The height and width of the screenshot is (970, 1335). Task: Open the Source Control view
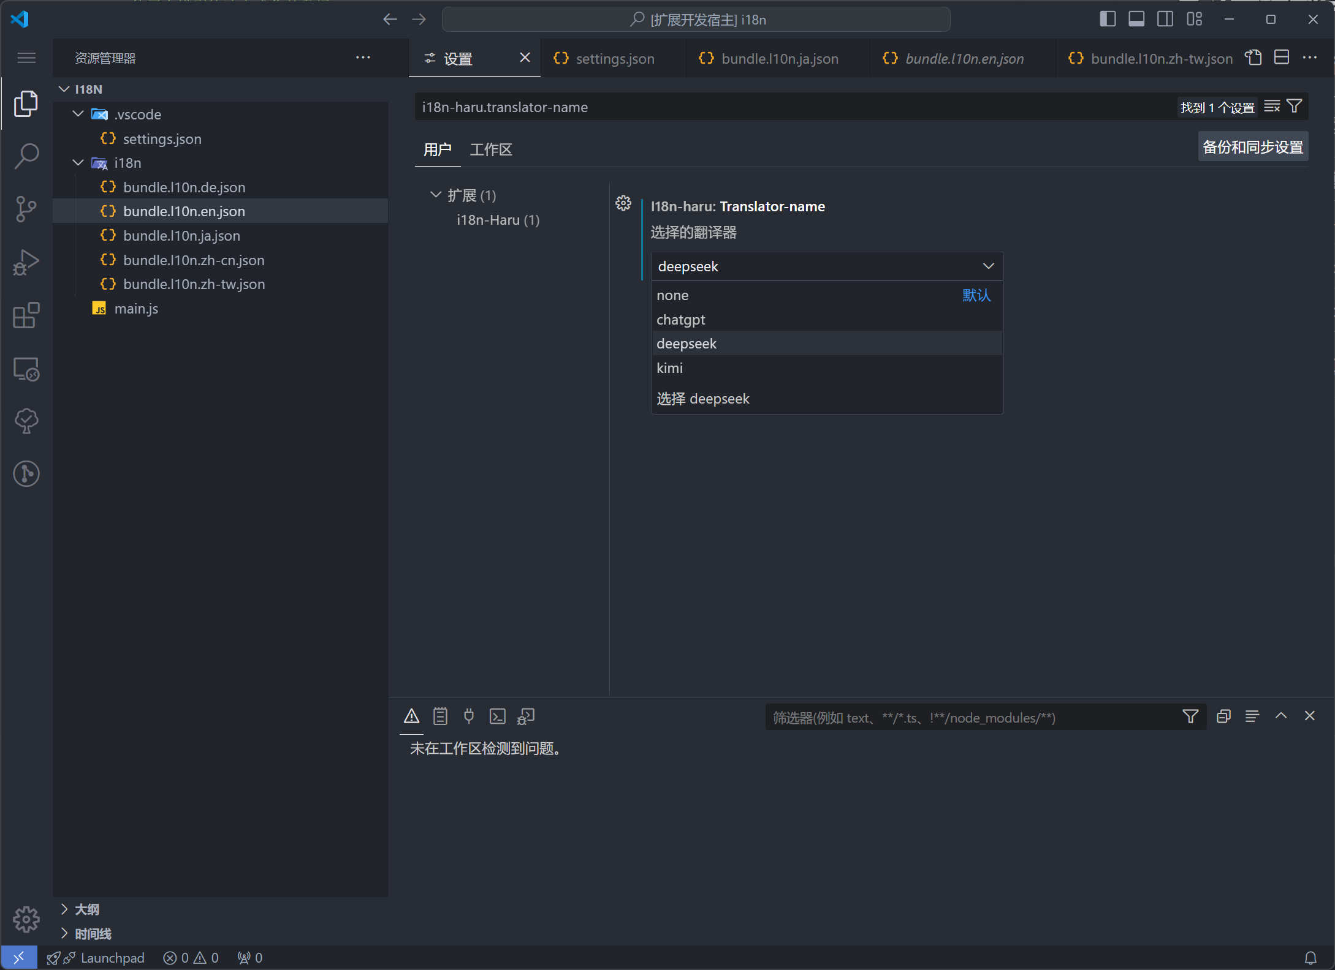pyautogui.click(x=26, y=209)
